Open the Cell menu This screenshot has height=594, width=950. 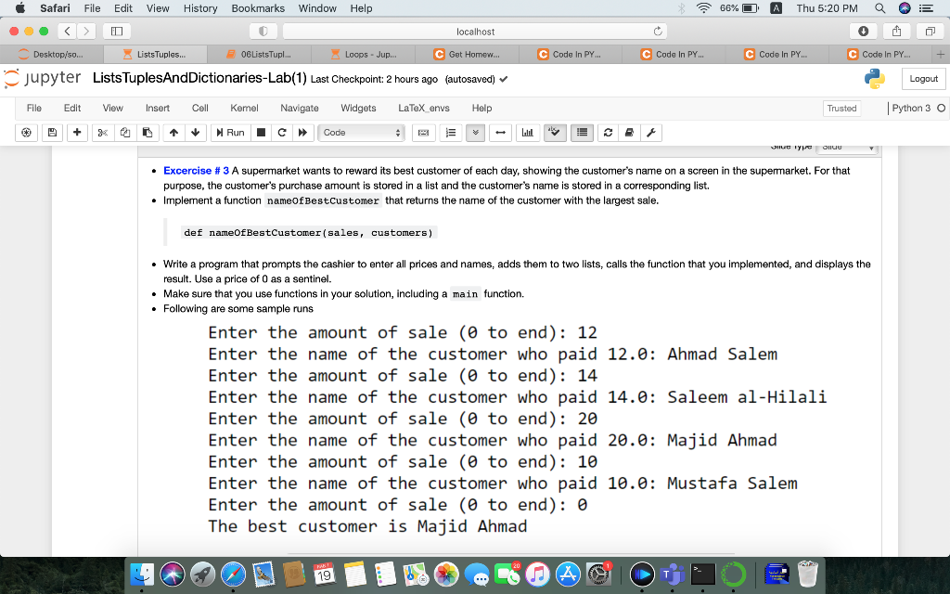[200, 108]
